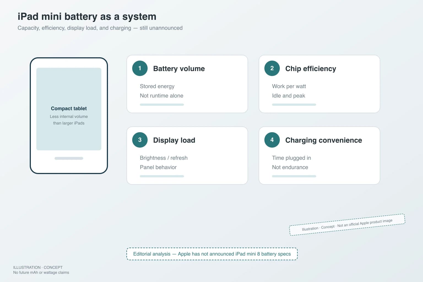The image size is (423, 282).
Task: Click the Editorial analysis dashed banner
Action: click(x=212, y=254)
